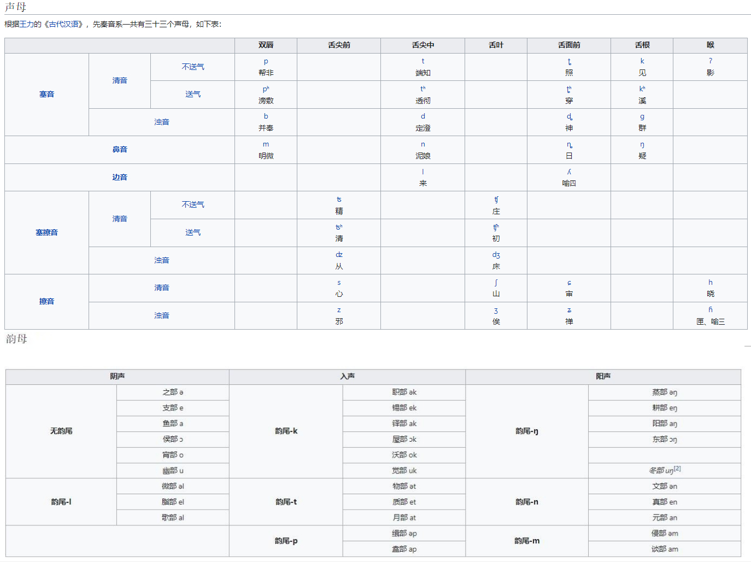This screenshot has width=751, height=562.
Task: Follow the pʰ link above 滂敷
Action: point(266,89)
